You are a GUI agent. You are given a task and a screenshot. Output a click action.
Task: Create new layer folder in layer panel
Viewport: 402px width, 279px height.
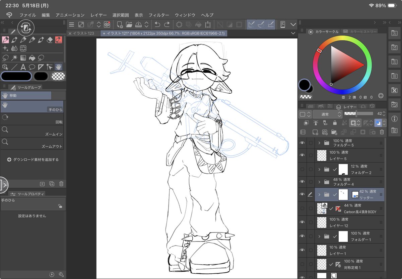click(x=334, y=132)
